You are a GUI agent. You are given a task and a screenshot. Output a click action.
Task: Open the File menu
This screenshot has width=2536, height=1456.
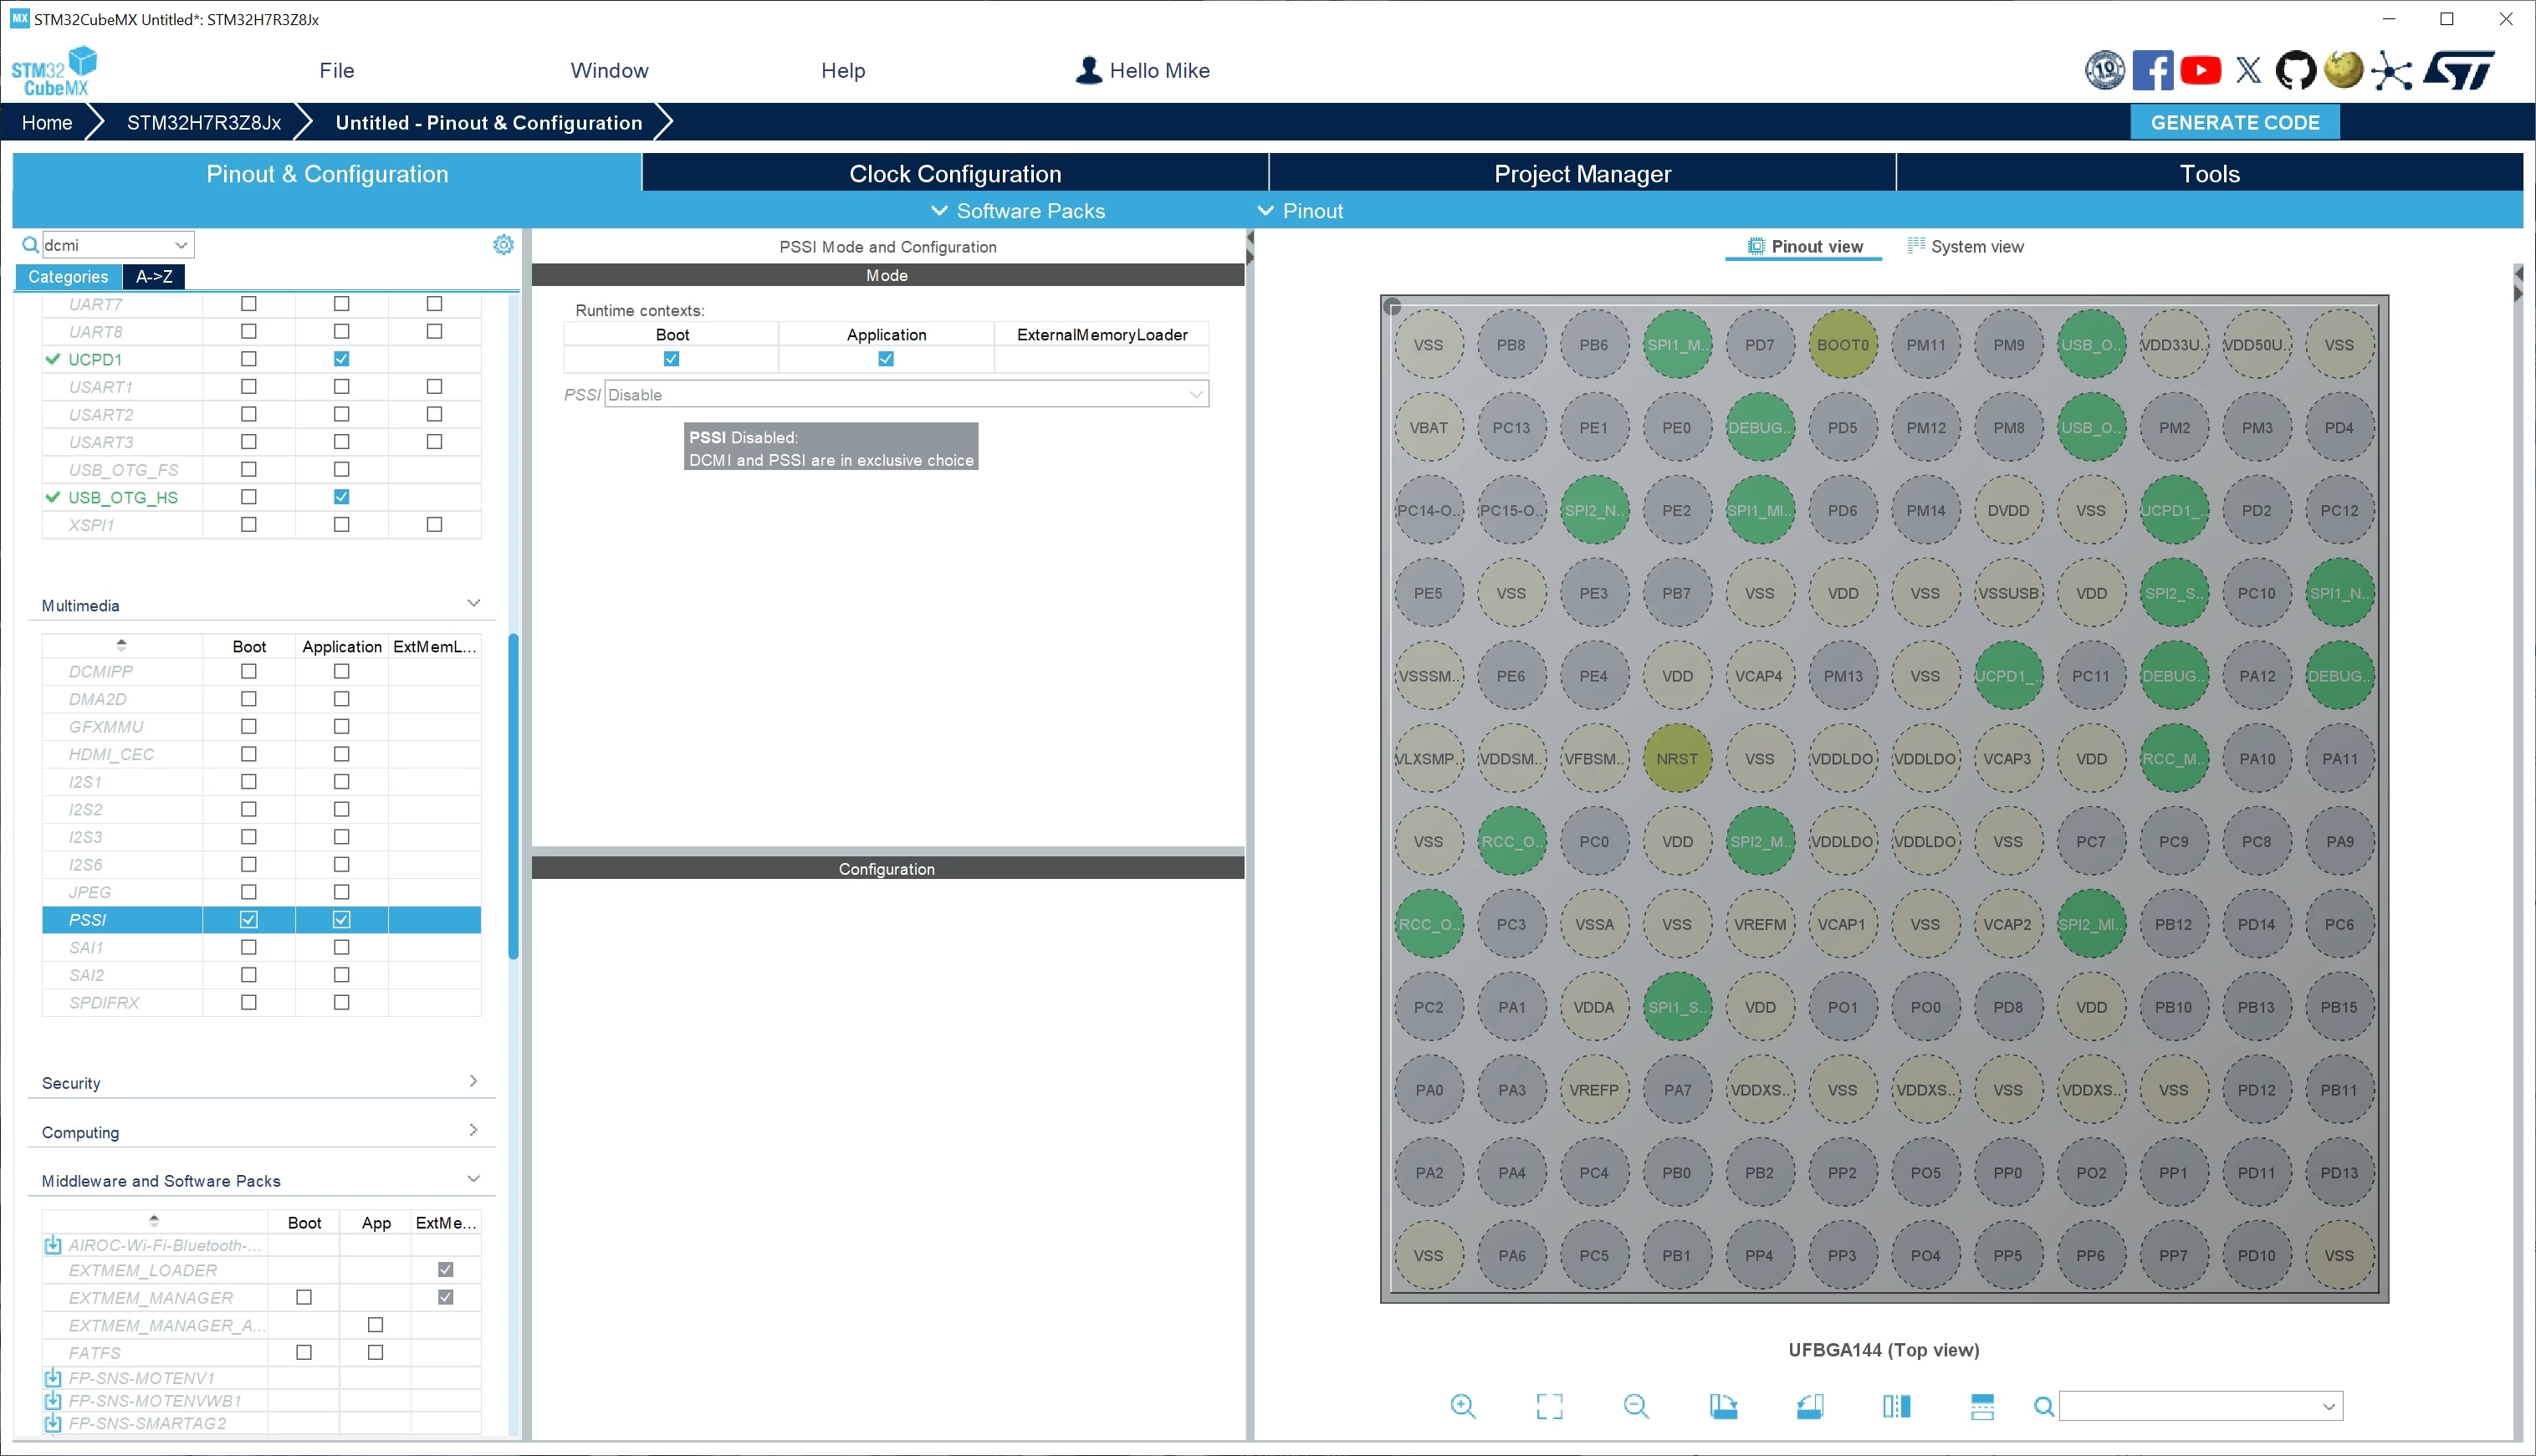pyautogui.click(x=337, y=70)
